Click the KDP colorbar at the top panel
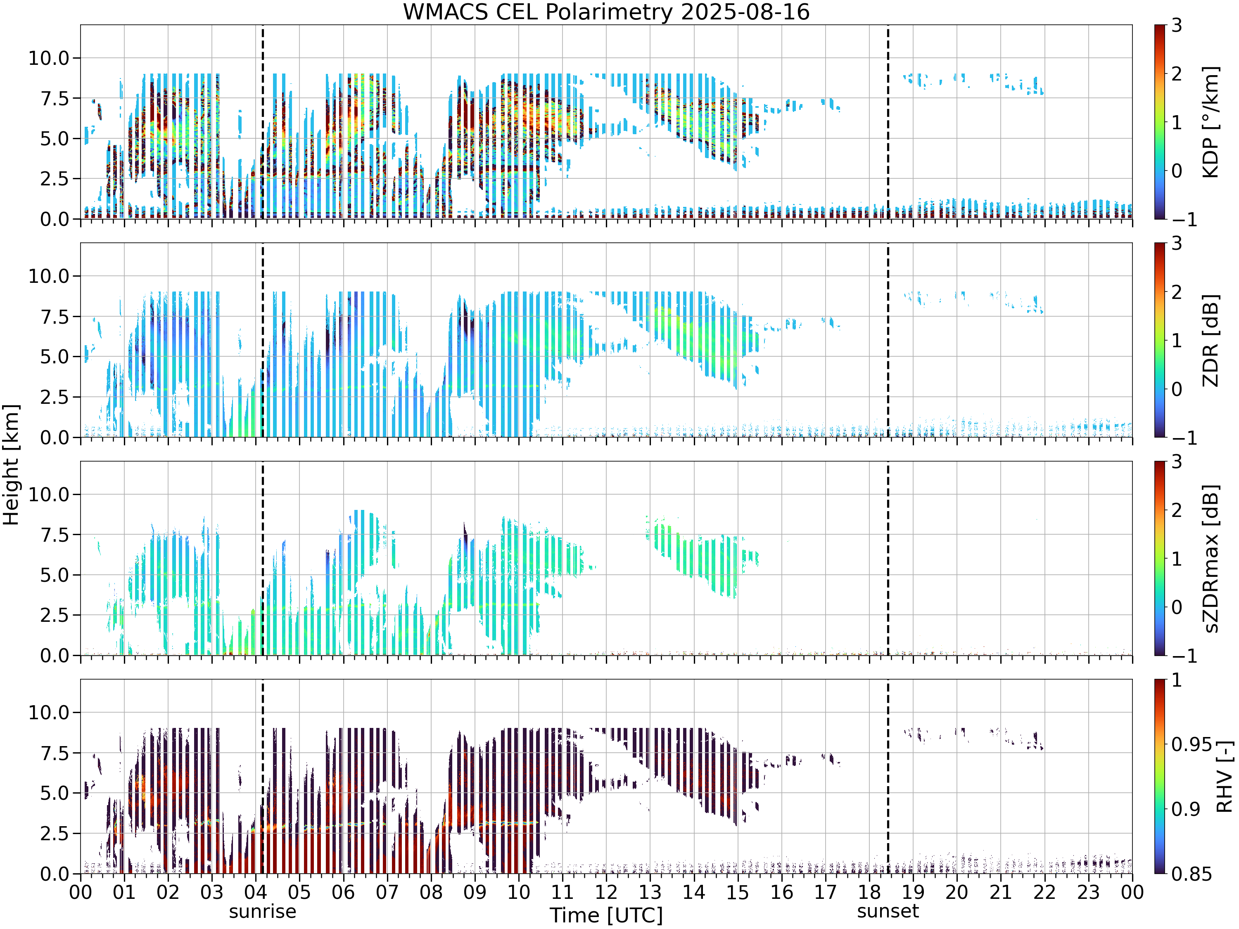This screenshot has width=1239, height=929. (1160, 121)
